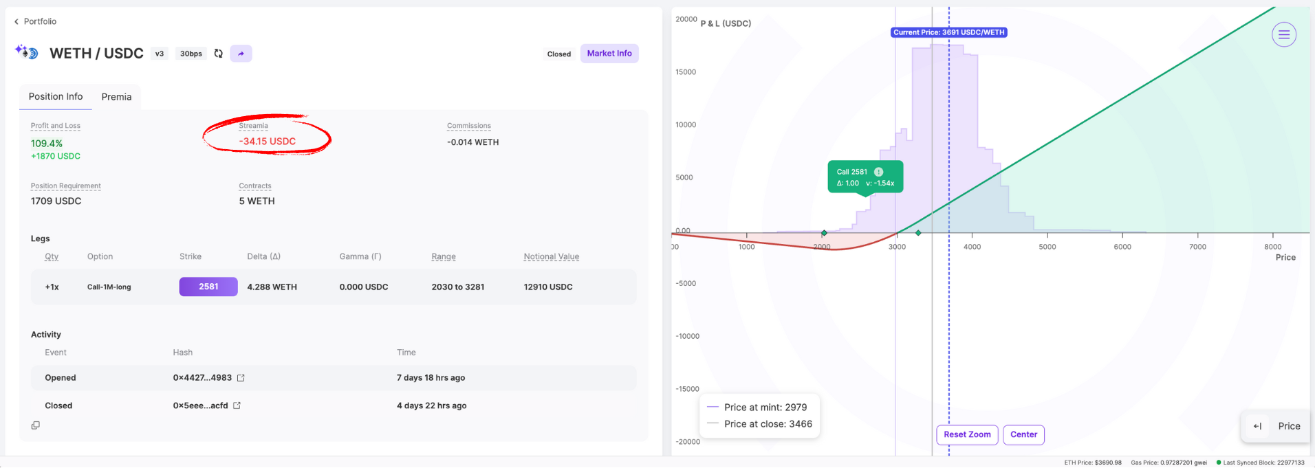Click the 4 days 22 hrs ago timestamp
This screenshot has height=468, width=1315.
[x=431, y=406]
